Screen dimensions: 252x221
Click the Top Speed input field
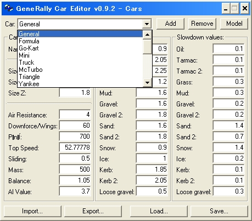pos(75,148)
